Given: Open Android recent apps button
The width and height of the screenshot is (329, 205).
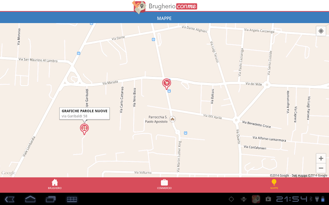Looking at the screenshot, I should pos(51,199).
